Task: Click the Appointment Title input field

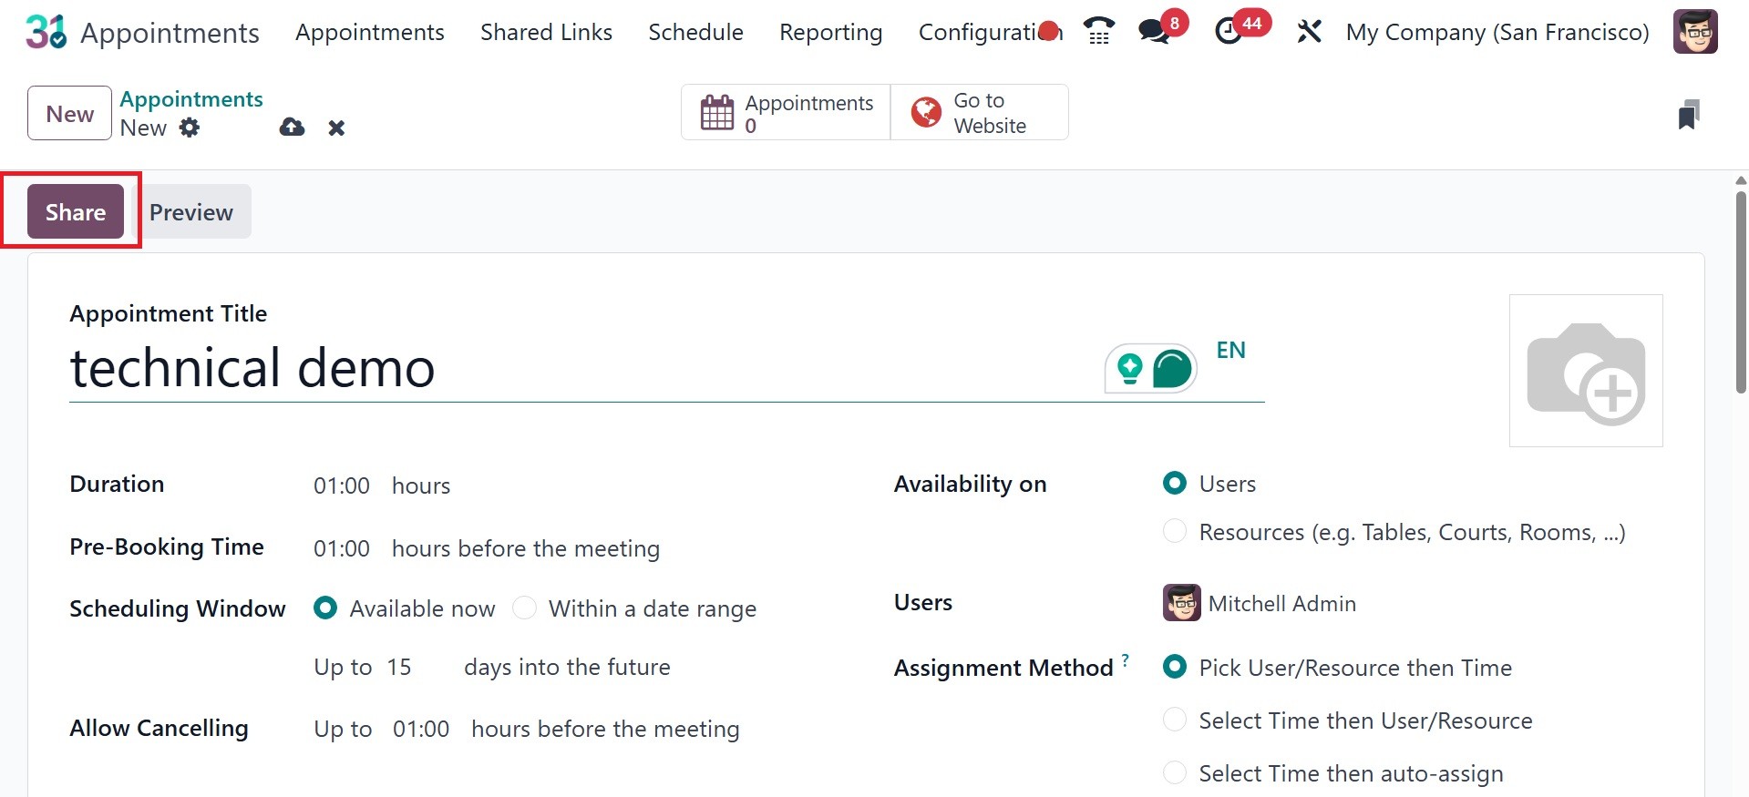Action: tap(583, 368)
